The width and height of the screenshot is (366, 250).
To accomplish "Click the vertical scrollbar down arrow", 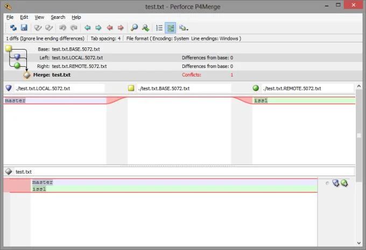I will [359, 243].
